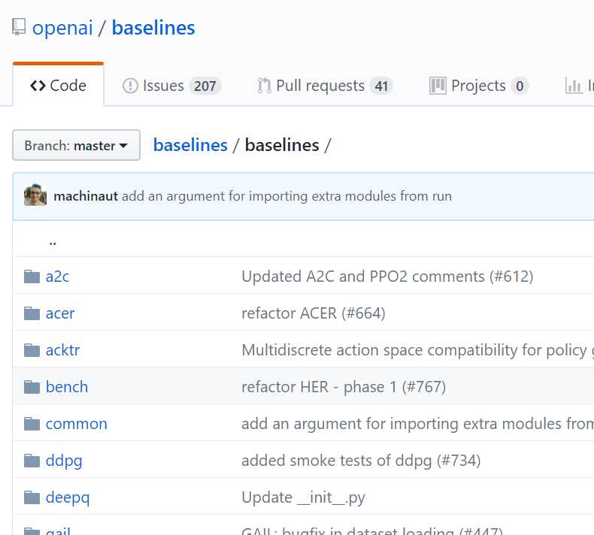Click the bench folder icon

[x=32, y=387]
